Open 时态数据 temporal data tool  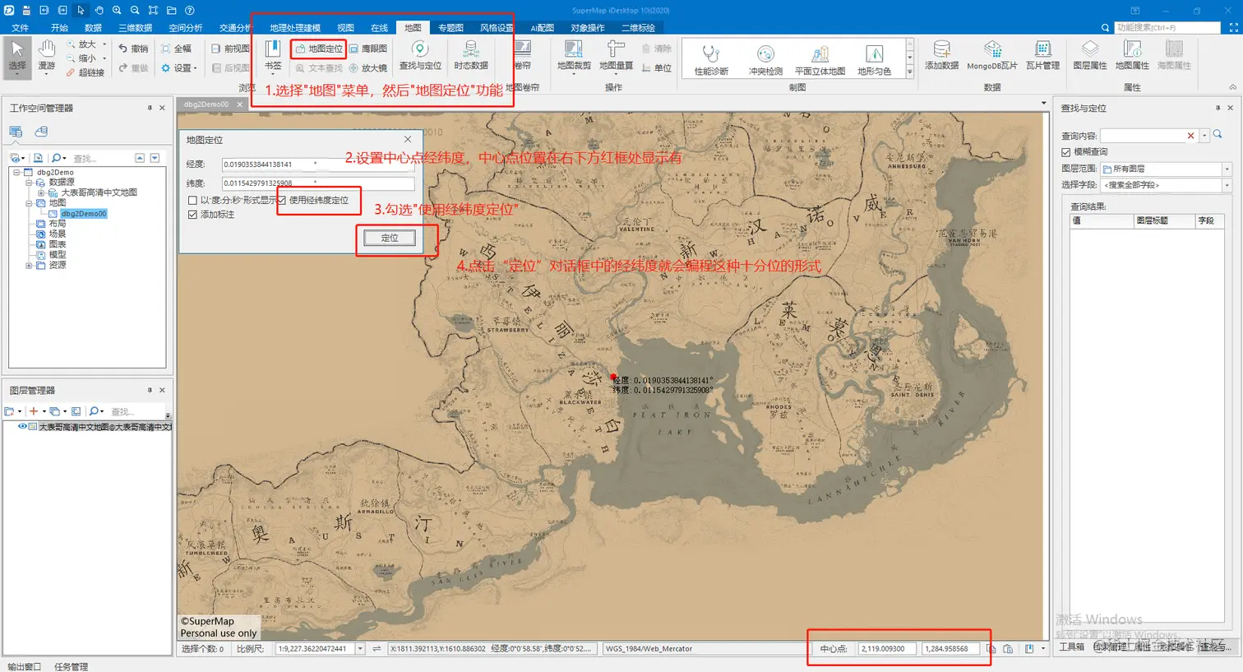point(471,55)
